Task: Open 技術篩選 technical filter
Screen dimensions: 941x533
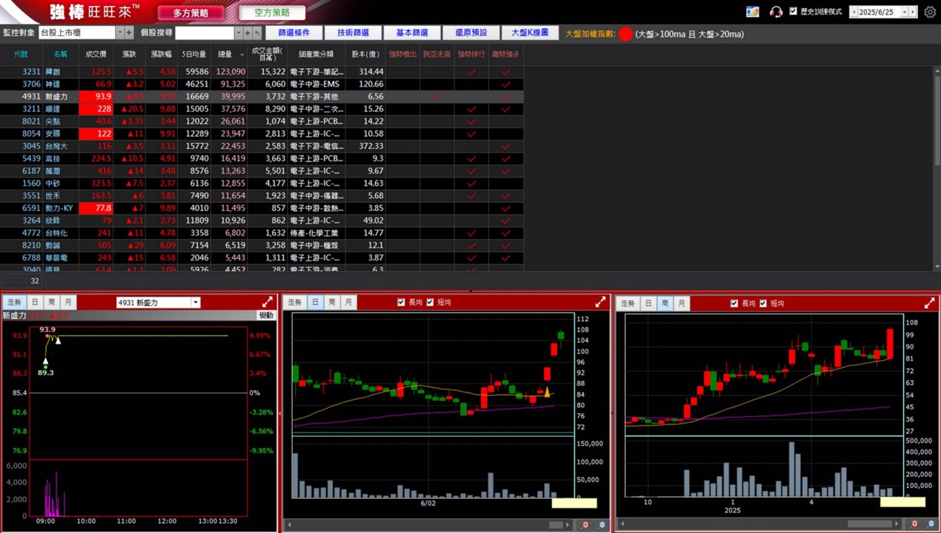Action: 352,33
